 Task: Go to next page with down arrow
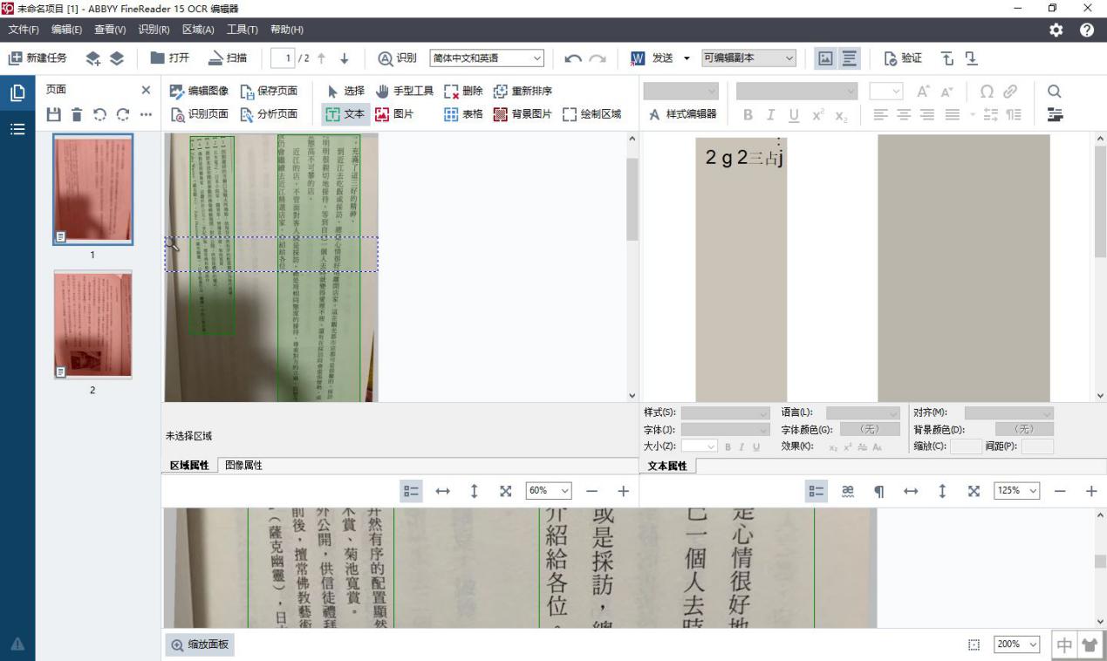[x=344, y=58]
